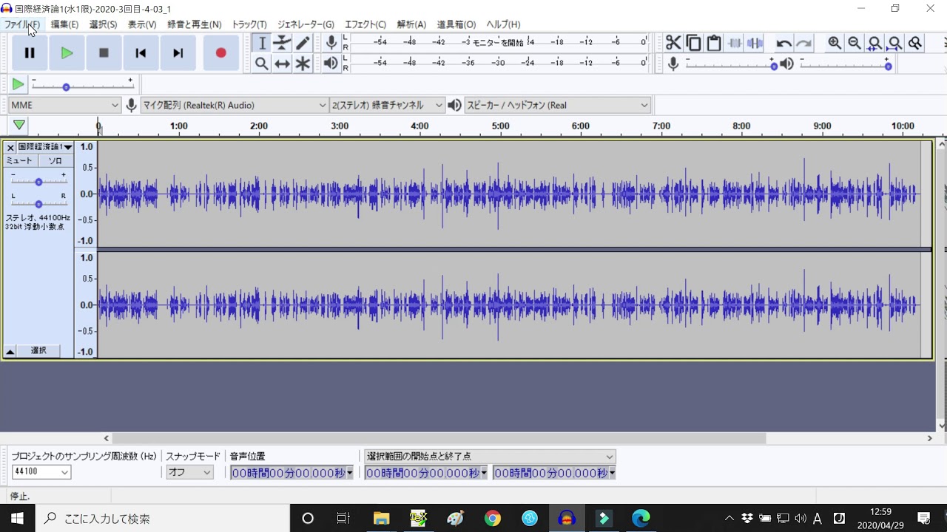Open the トラック(T) menu
Screen dimensions: 947x532
(249, 24)
